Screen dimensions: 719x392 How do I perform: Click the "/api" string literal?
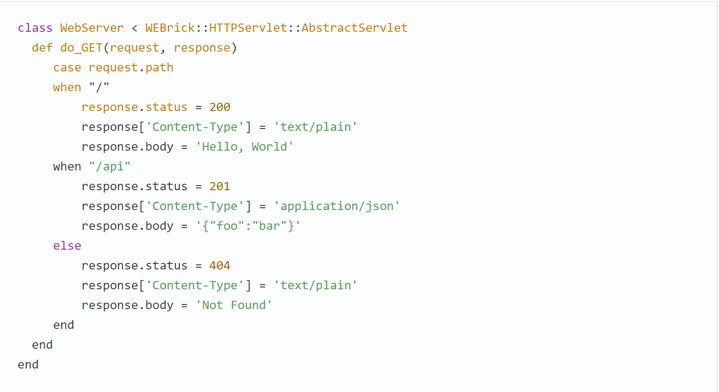(x=110, y=167)
